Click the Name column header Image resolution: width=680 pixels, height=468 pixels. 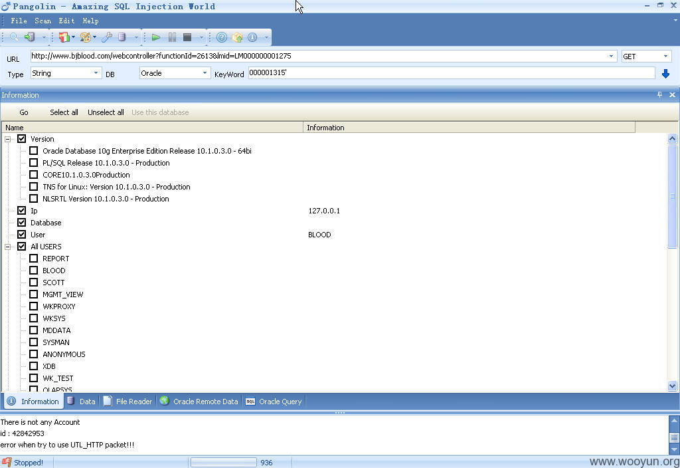[x=153, y=127]
